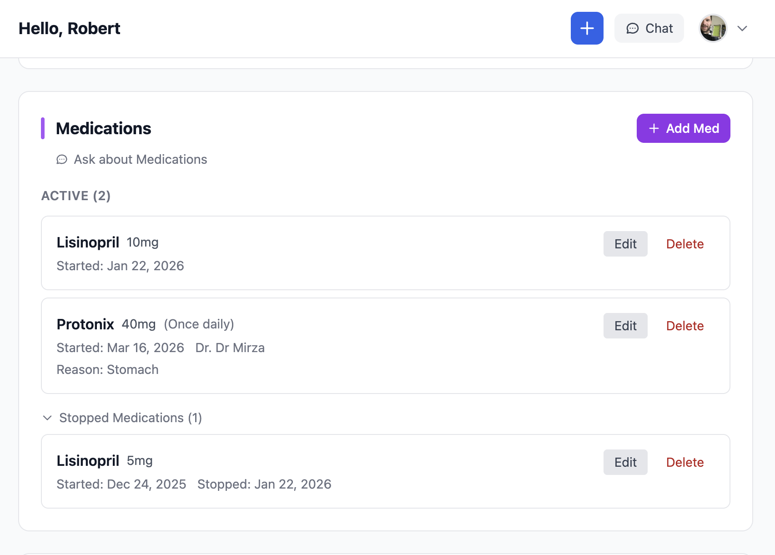775x555 pixels.
Task: Click Robert's user photo thumbnail
Action: pos(713,28)
